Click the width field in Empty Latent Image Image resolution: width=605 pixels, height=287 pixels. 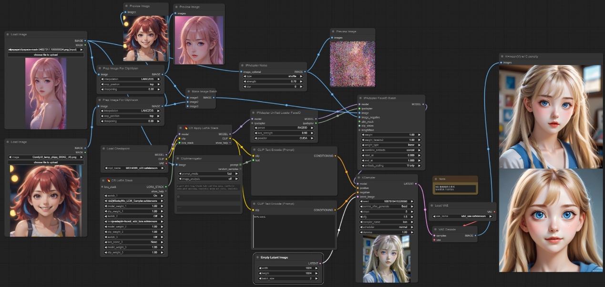pos(289,268)
